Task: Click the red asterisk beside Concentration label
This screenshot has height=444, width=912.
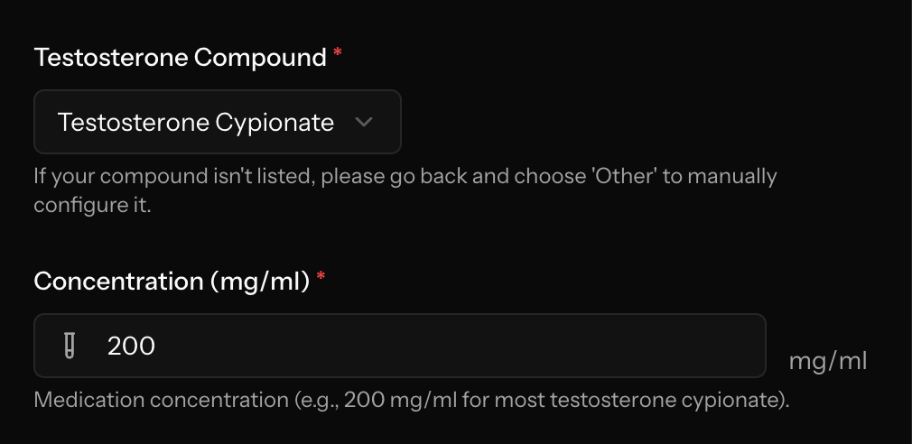Action: 321,278
